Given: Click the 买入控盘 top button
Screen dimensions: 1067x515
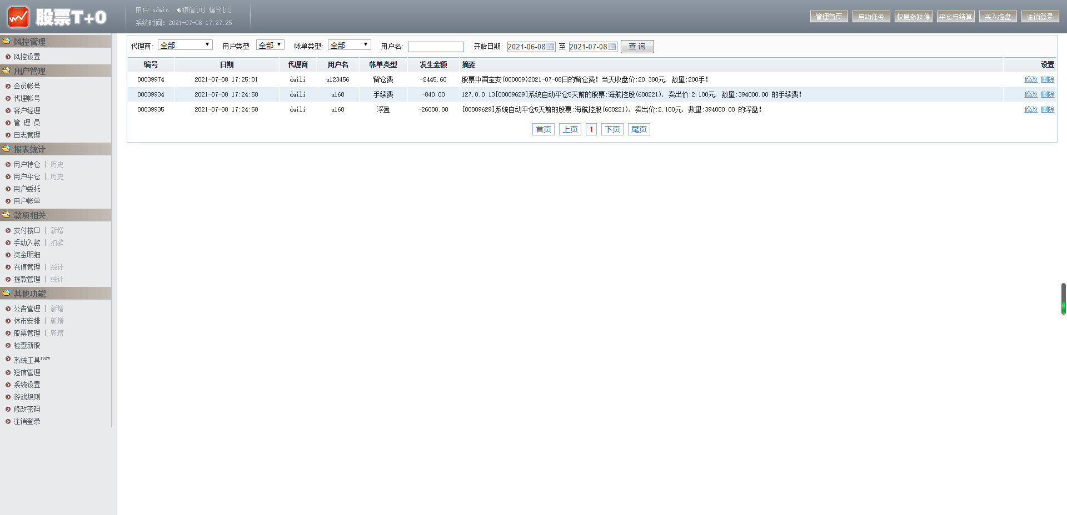Looking at the screenshot, I should (x=998, y=17).
